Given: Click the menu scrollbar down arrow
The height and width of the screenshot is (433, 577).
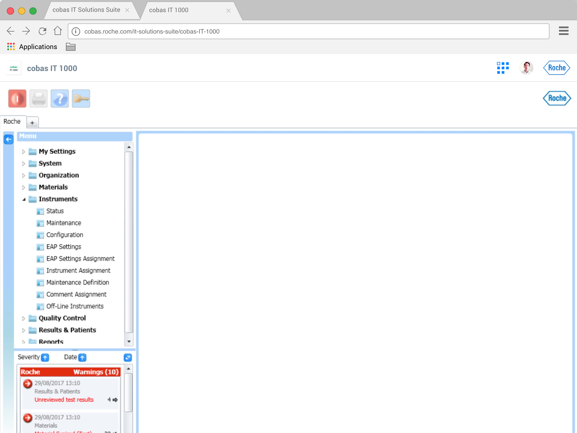Looking at the screenshot, I should [129, 341].
